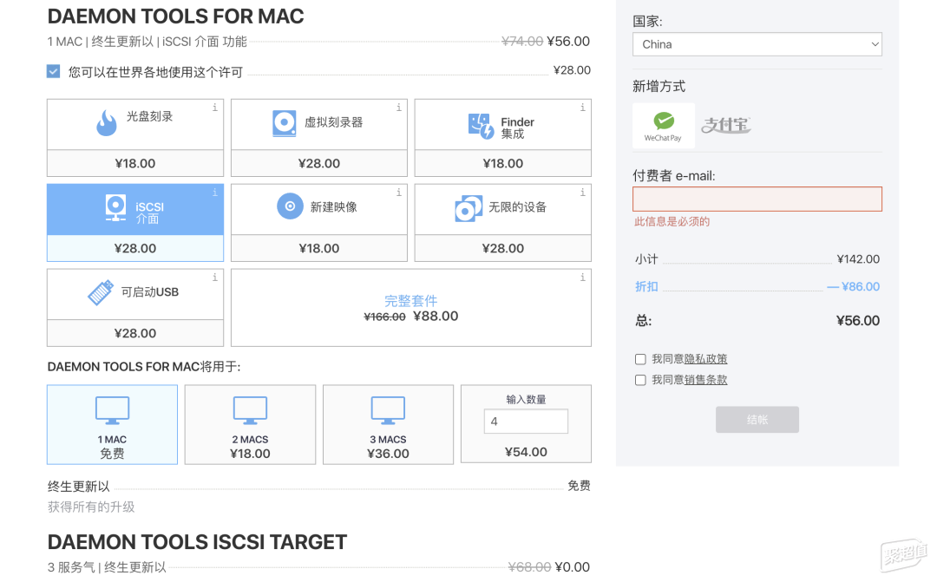
Task: Click the 付费者 e-mail input field
Action: [757, 199]
